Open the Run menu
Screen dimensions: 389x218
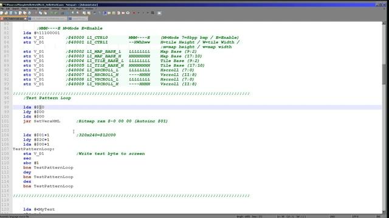[72, 8]
